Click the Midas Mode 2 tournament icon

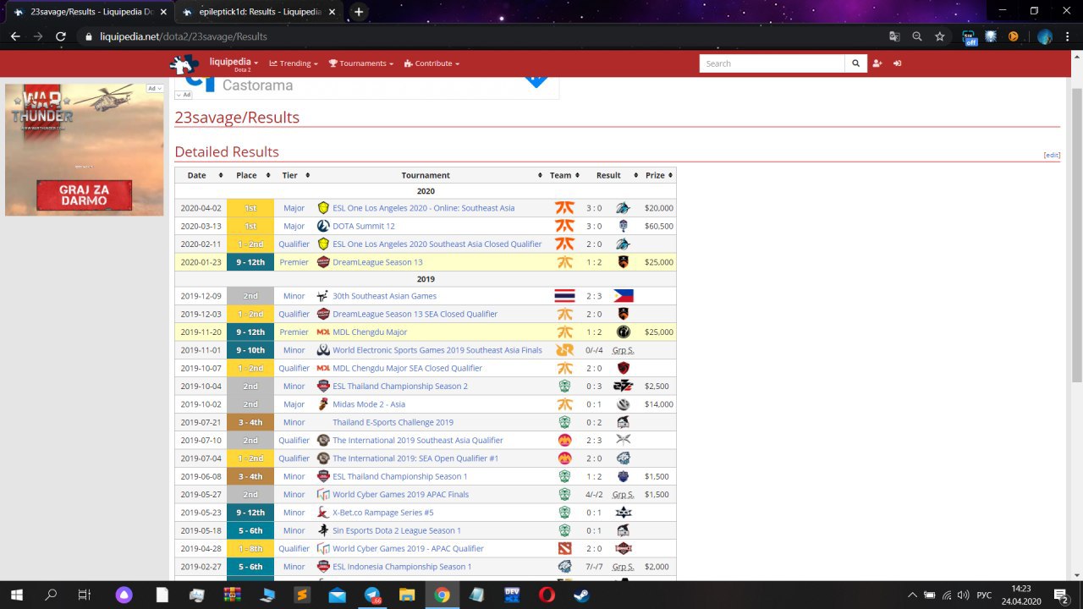coord(323,404)
